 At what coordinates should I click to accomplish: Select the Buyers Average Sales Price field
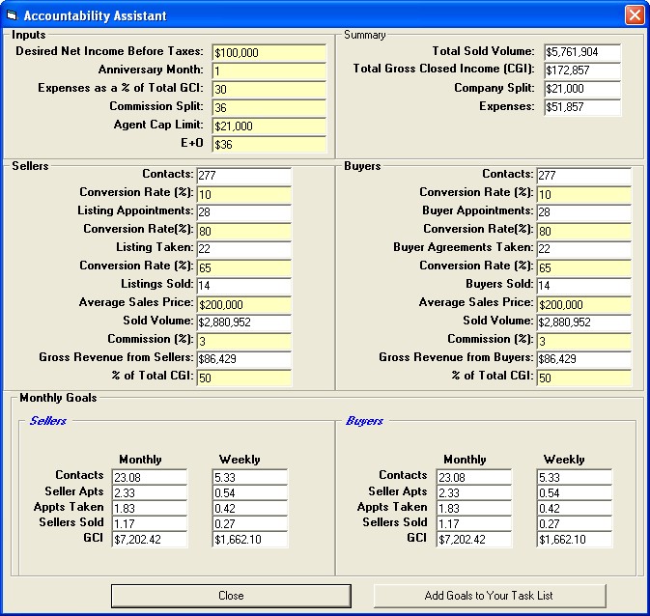[x=583, y=304]
